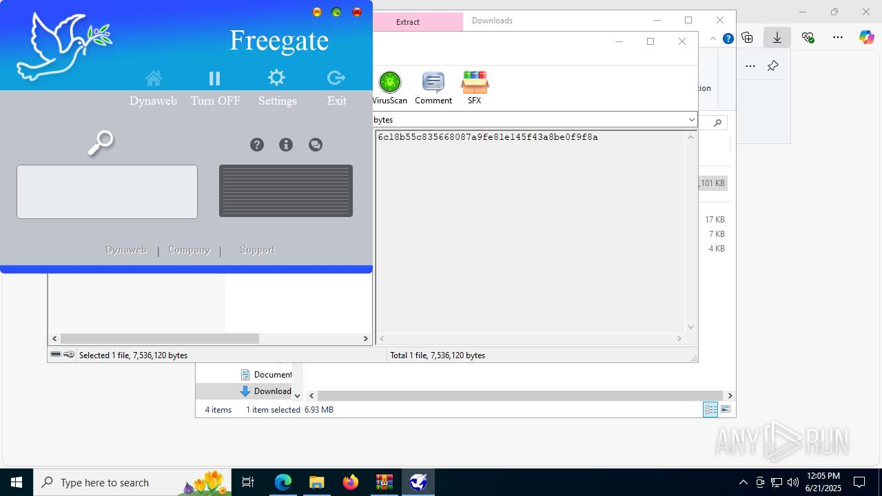Click the red close dot in Freegate
The width and height of the screenshot is (882, 496).
357,12
